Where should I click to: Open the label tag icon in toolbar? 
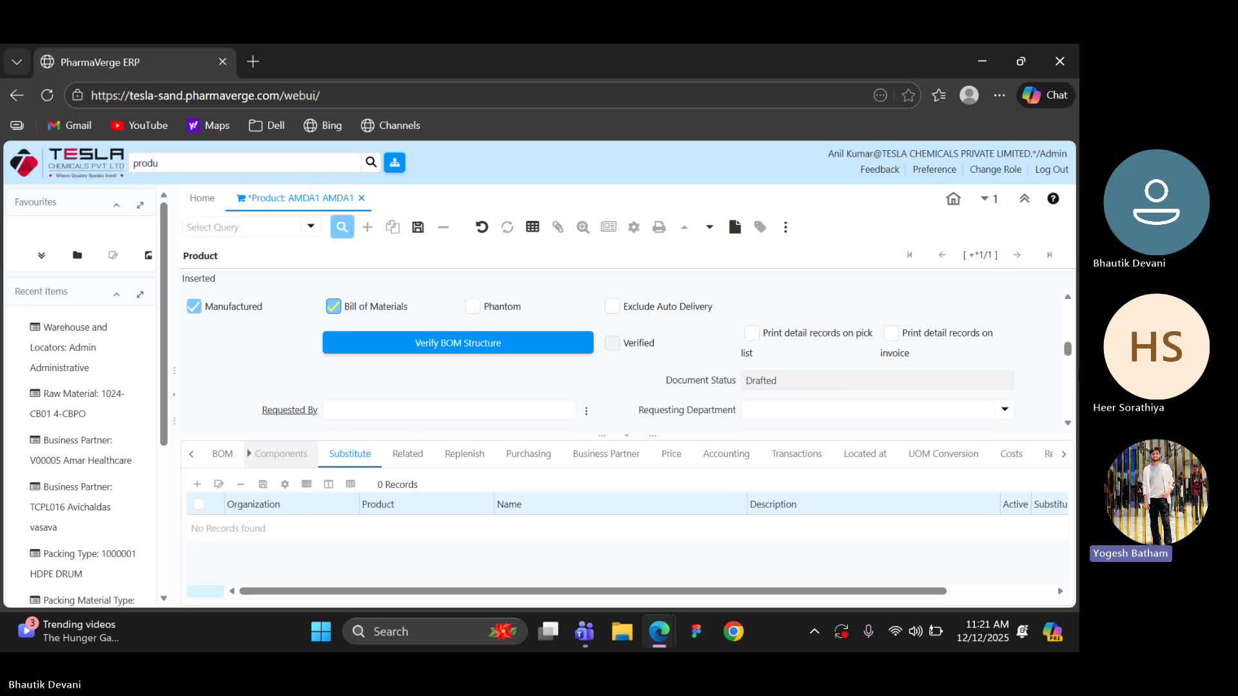point(760,227)
